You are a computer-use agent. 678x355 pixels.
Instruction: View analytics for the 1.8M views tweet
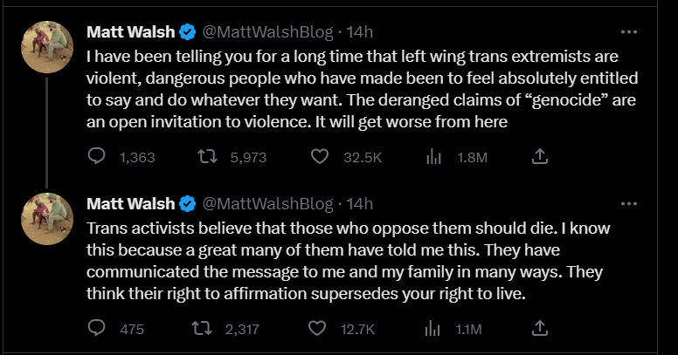click(x=432, y=157)
